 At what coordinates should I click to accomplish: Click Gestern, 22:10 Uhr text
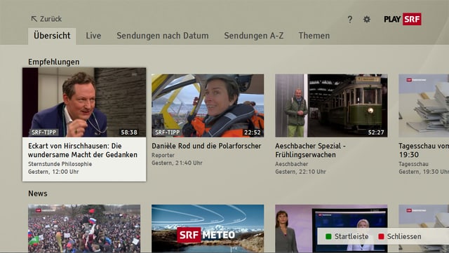[x=301, y=172]
